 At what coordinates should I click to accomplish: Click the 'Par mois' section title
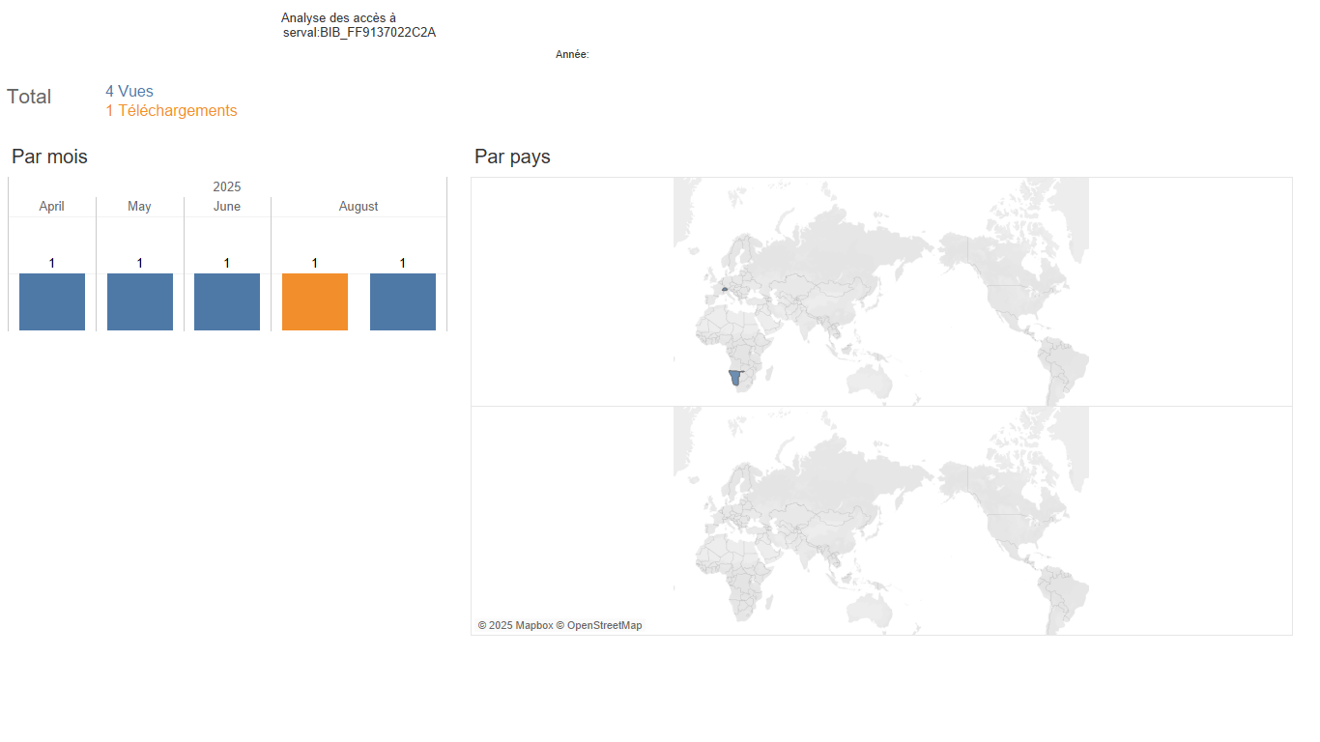(x=49, y=157)
